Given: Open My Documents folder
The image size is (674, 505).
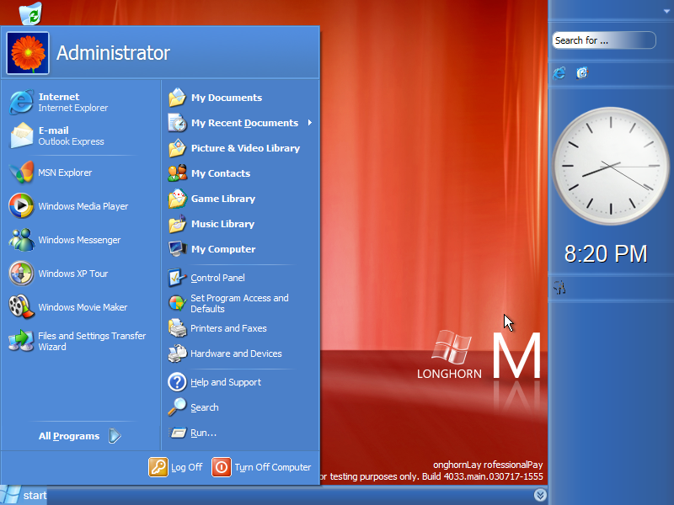Looking at the screenshot, I should (225, 98).
